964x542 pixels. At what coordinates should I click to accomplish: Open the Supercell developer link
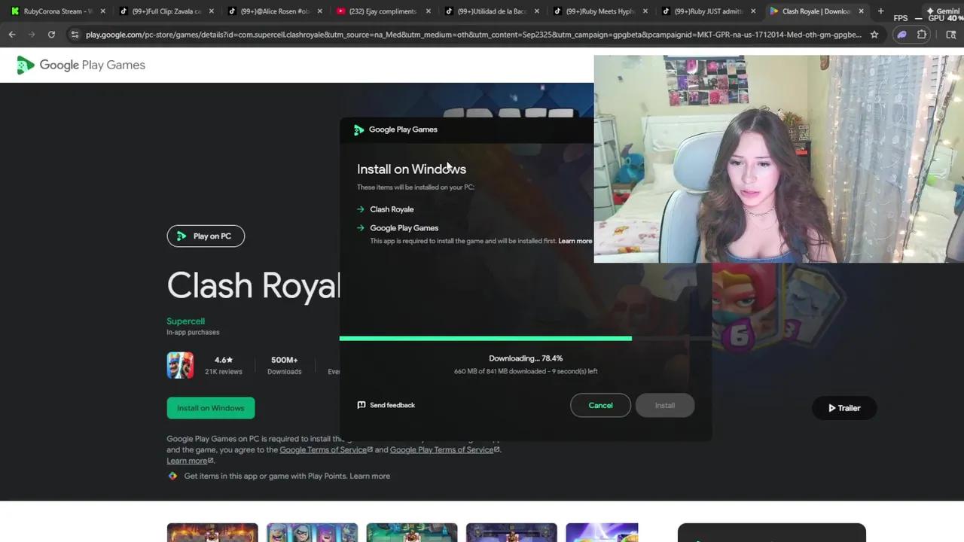(x=185, y=321)
